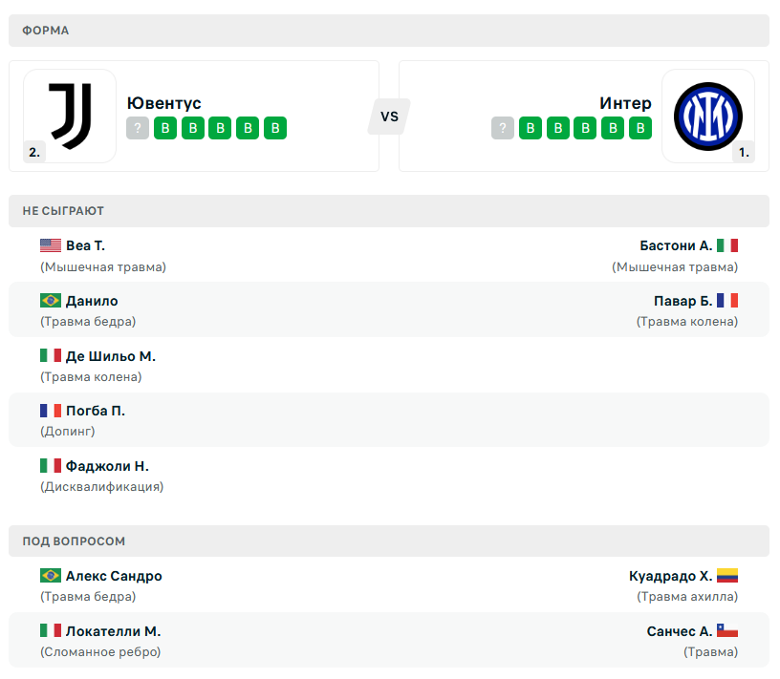Screen dimensions: 780x679
Task: Click the Inter club logo
Action: coord(708,117)
